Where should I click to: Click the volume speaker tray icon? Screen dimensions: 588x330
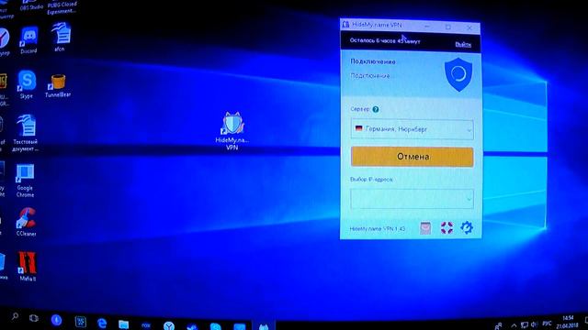[534, 324]
